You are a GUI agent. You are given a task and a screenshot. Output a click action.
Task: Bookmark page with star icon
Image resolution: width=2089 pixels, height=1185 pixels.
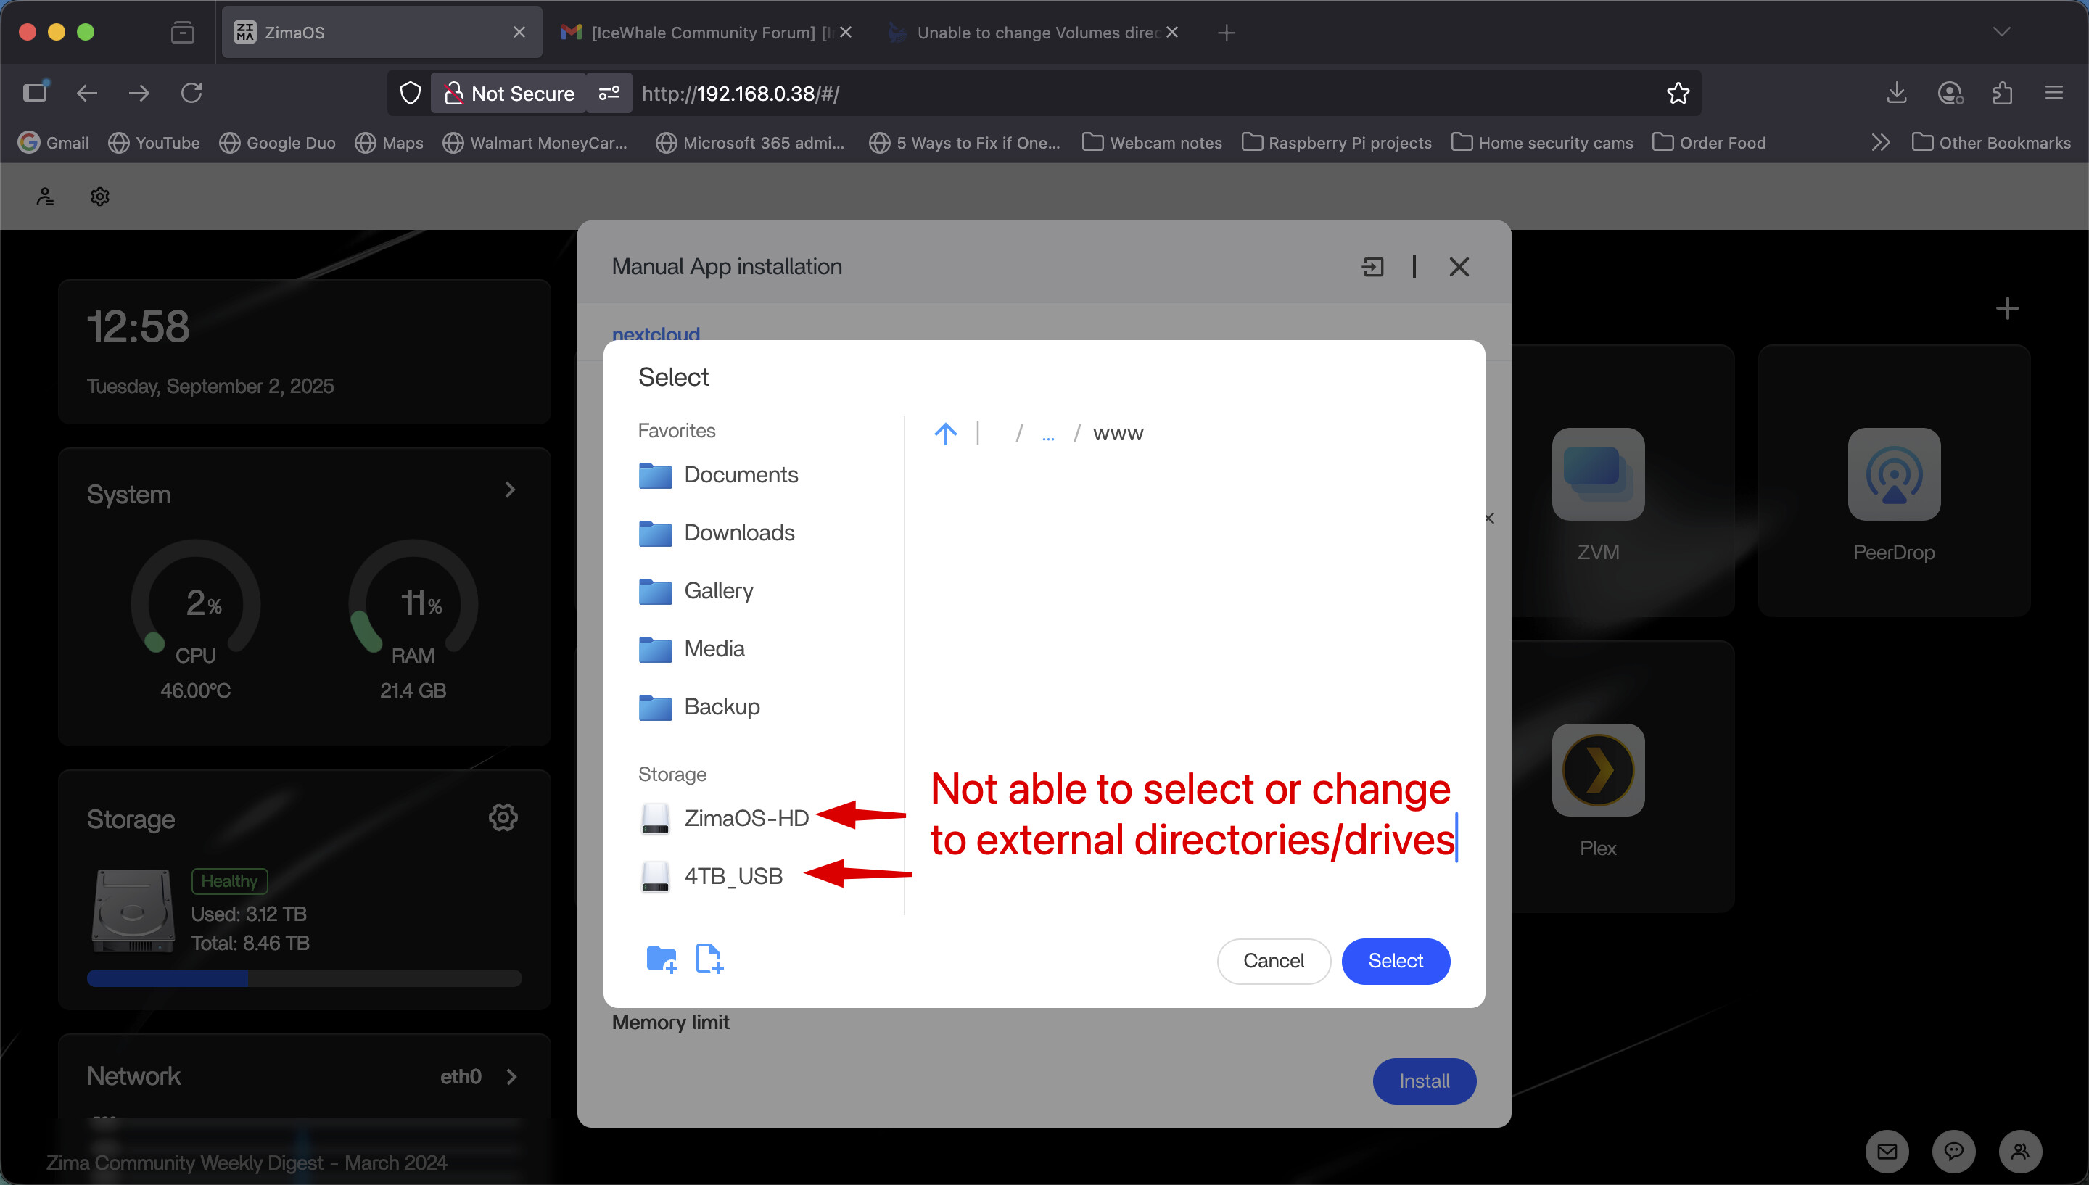[1677, 94]
